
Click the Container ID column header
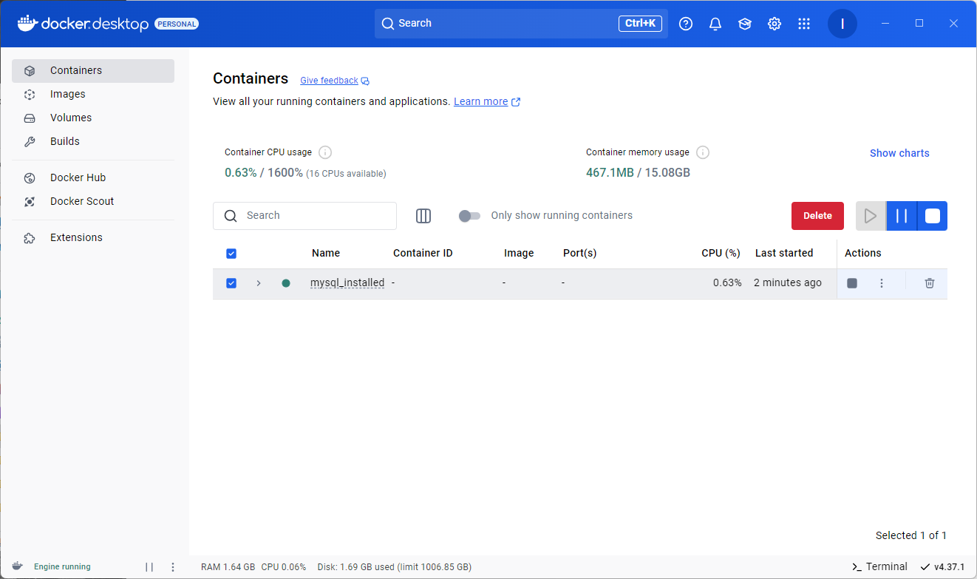click(423, 253)
